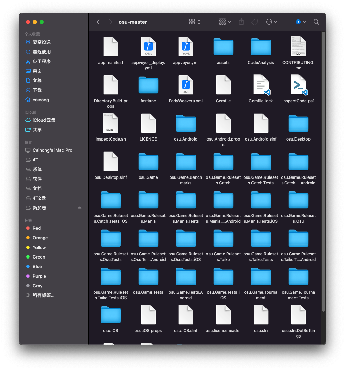The height and width of the screenshot is (370, 345).
Task: Filter by the Orange tag
Action: tap(54, 238)
